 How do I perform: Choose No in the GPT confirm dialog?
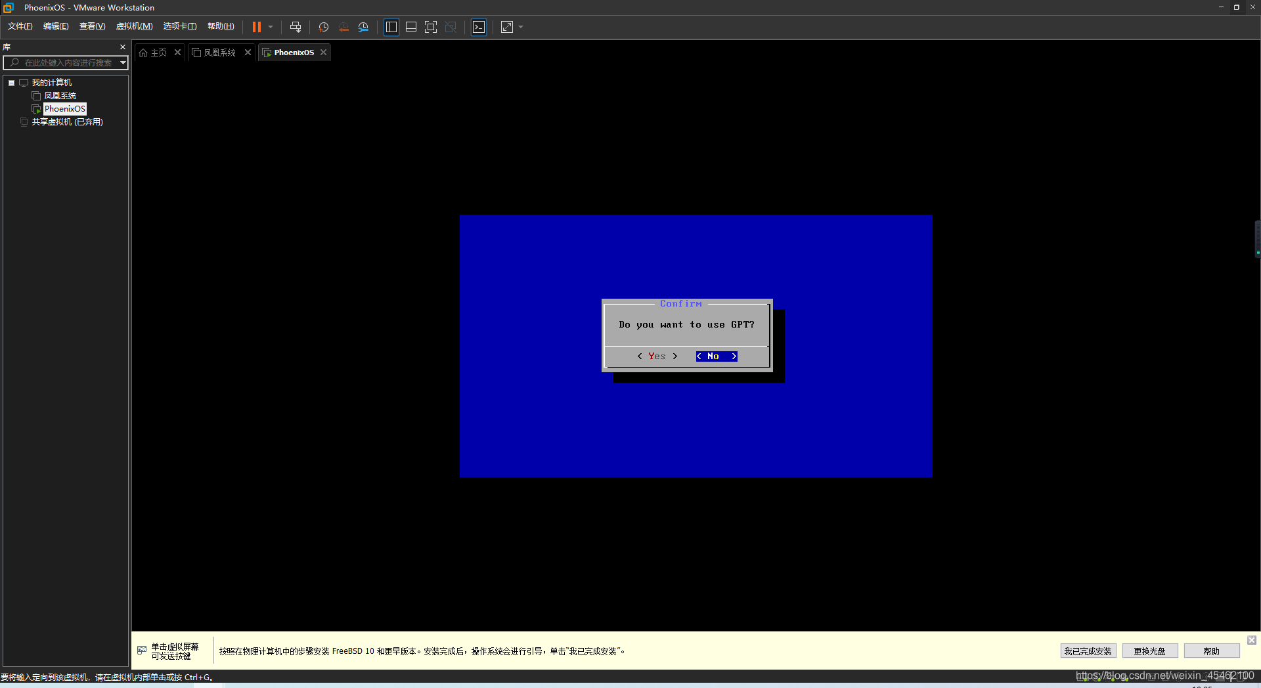pyautogui.click(x=717, y=356)
